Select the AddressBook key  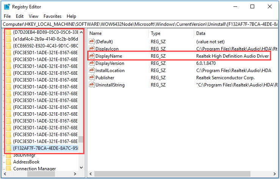click(26, 162)
